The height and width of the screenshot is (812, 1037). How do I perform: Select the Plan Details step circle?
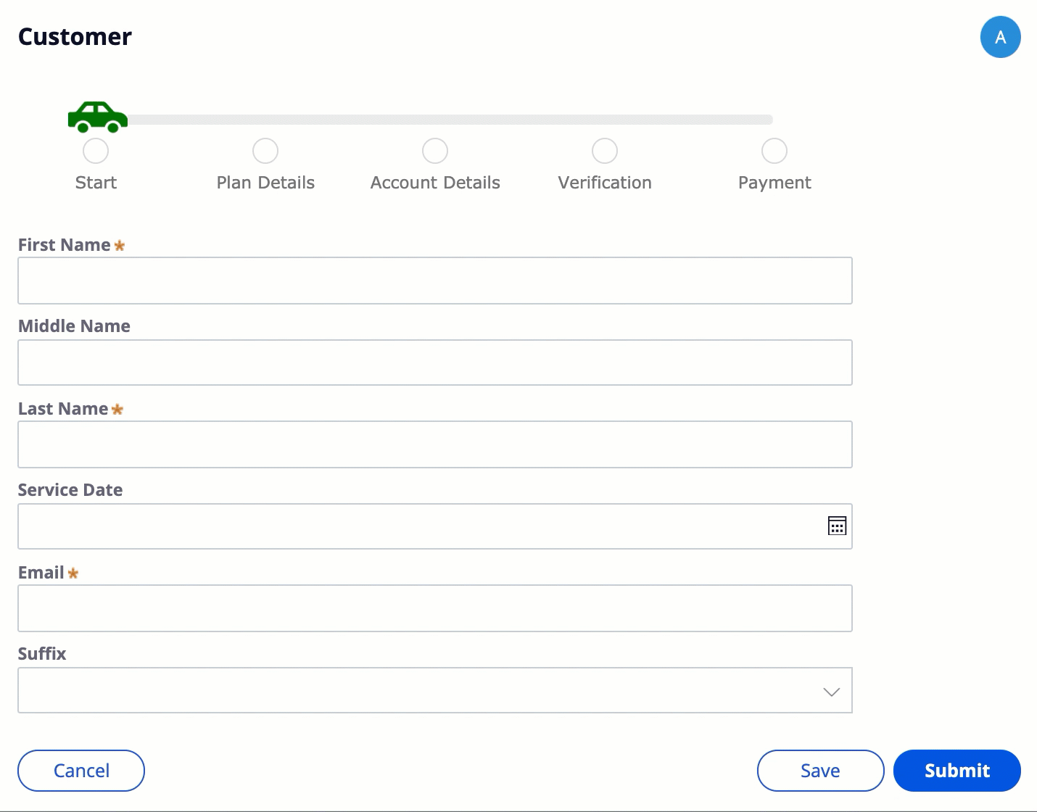click(x=265, y=151)
